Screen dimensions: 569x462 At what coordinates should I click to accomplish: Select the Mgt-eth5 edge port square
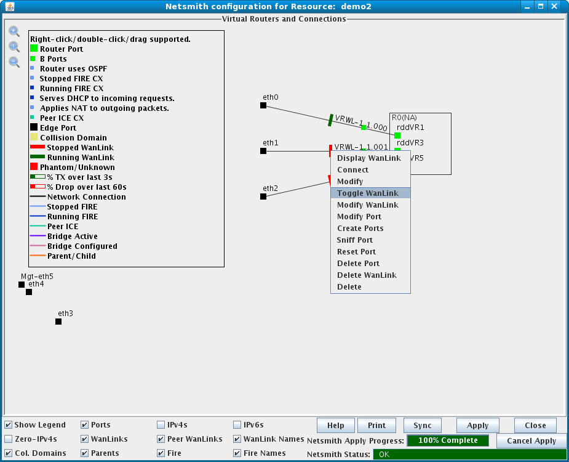click(22, 285)
